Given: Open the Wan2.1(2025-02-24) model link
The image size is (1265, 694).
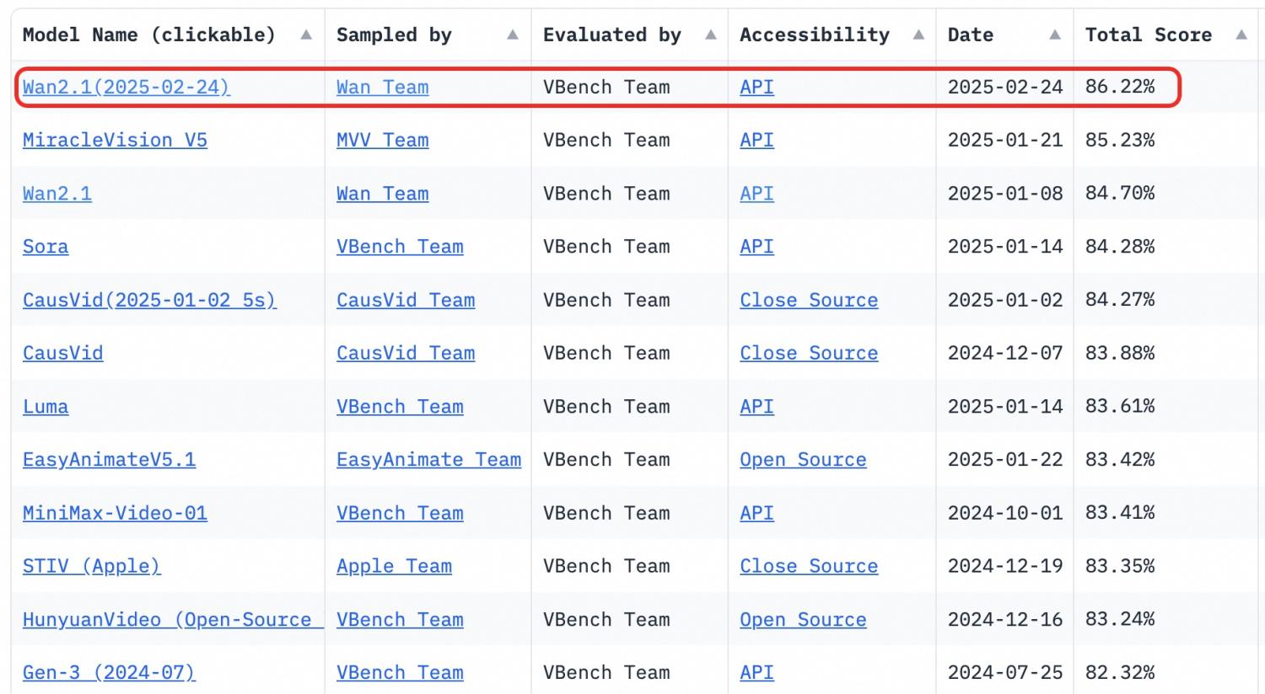Looking at the screenshot, I should [x=126, y=88].
